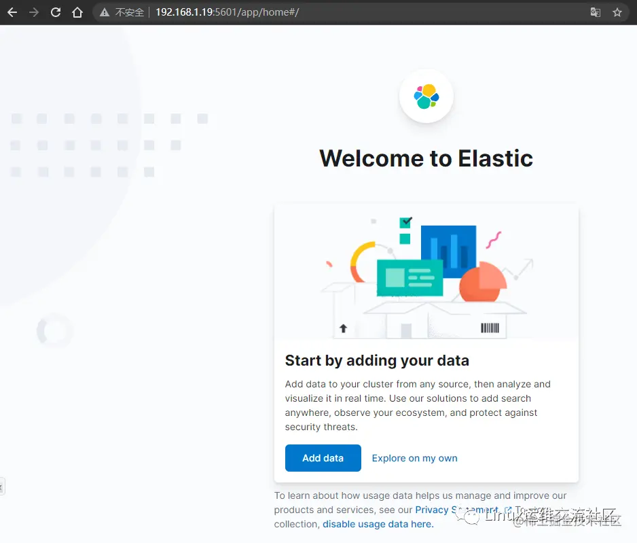The image size is (637, 543).
Task: Open the Privacy Statement link
Action: coord(456,510)
